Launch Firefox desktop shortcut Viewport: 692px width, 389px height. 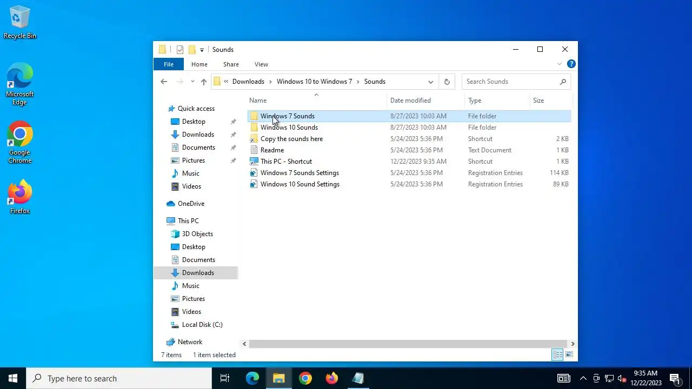19,197
